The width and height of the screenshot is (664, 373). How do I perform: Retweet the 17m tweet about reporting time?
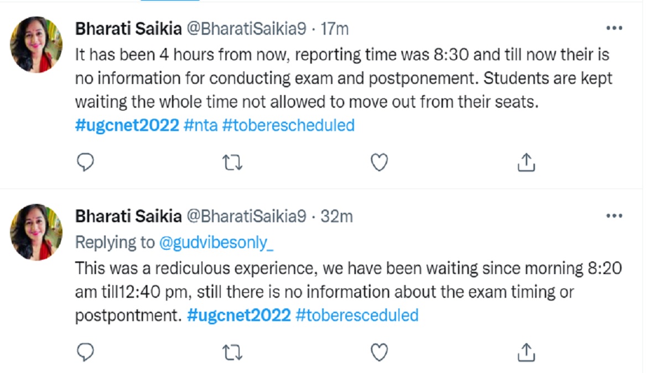pyautogui.click(x=232, y=162)
